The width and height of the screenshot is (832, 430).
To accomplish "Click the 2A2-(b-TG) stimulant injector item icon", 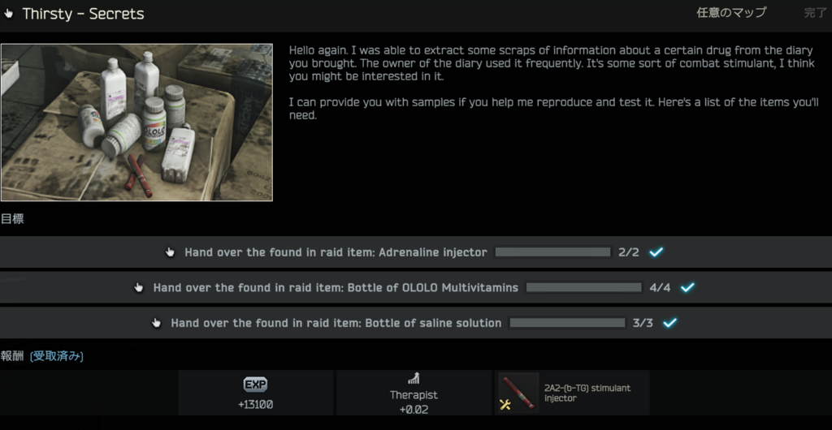I will [518, 393].
